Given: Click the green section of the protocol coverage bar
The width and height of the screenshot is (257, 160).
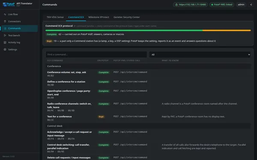Looking at the screenshot, I should (124, 30).
